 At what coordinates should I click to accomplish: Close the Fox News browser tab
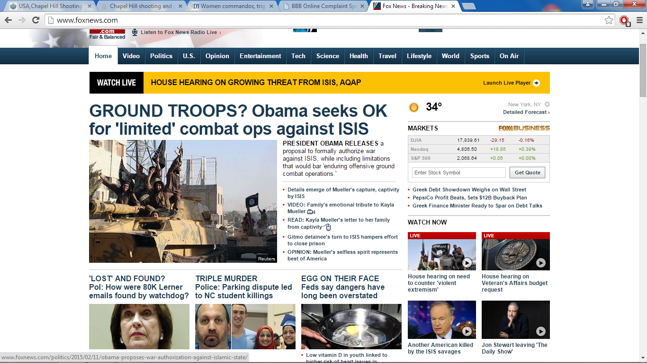coord(452,6)
